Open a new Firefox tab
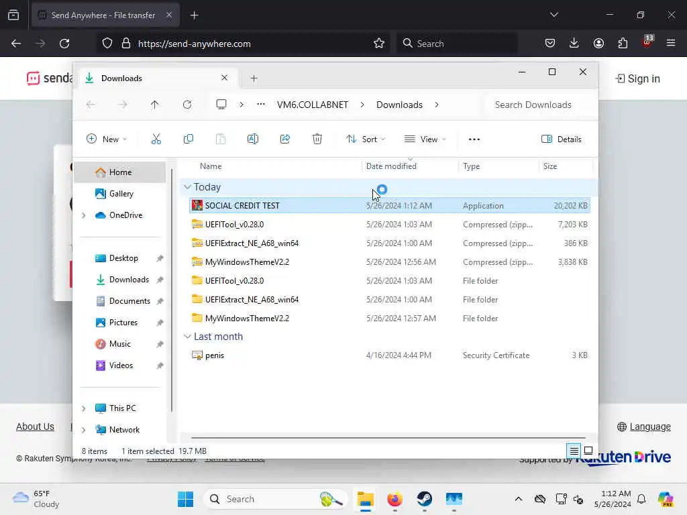The image size is (687, 515). (195, 15)
